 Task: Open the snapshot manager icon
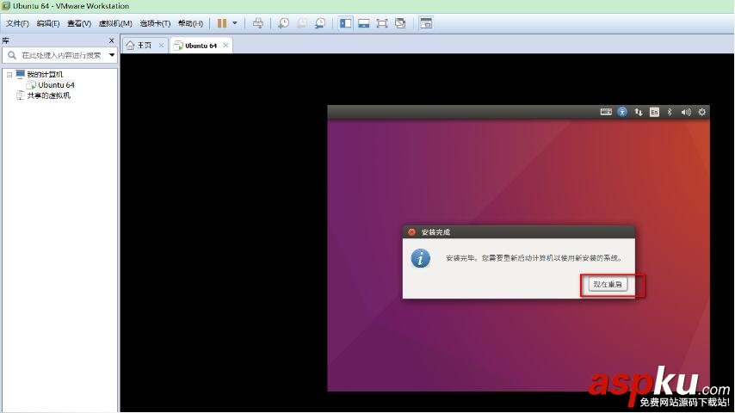[320, 23]
